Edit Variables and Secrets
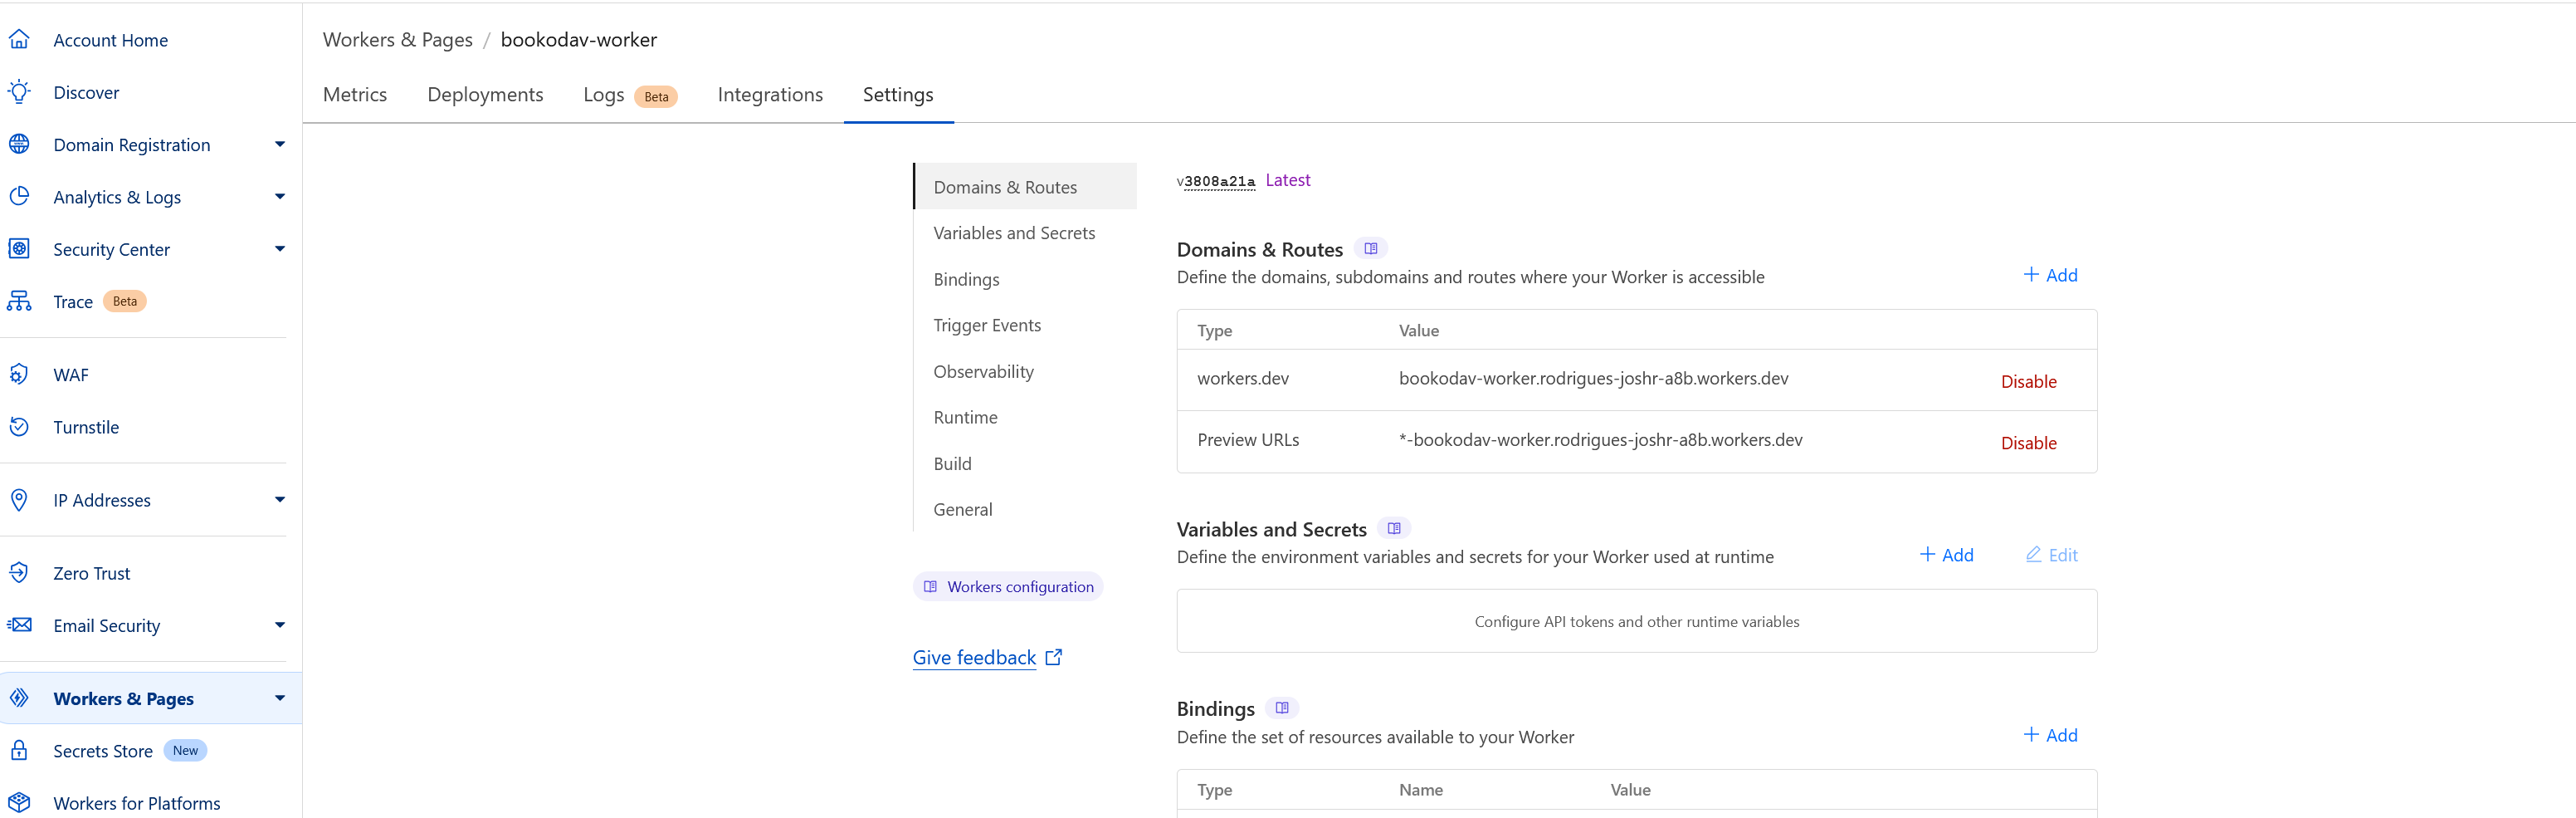The height and width of the screenshot is (818, 2576). tap(2051, 555)
